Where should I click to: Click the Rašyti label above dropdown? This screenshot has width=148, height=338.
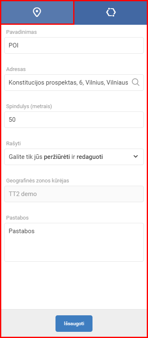14,143
